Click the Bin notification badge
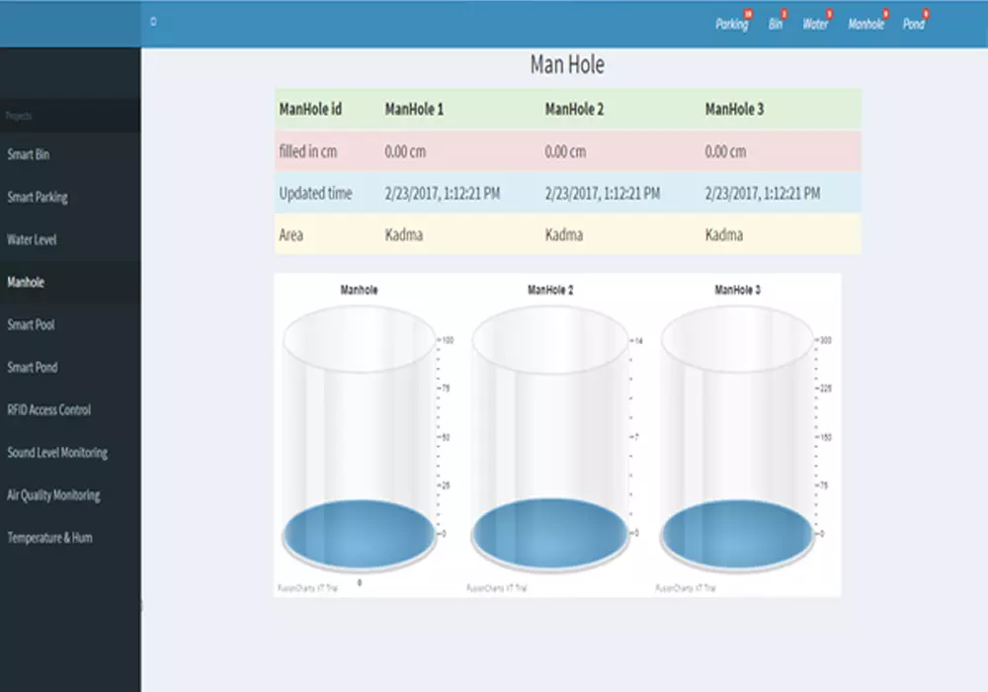This screenshot has width=988, height=692. [783, 15]
